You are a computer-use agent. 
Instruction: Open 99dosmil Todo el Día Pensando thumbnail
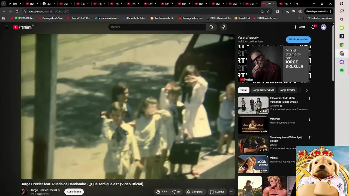click(x=253, y=105)
